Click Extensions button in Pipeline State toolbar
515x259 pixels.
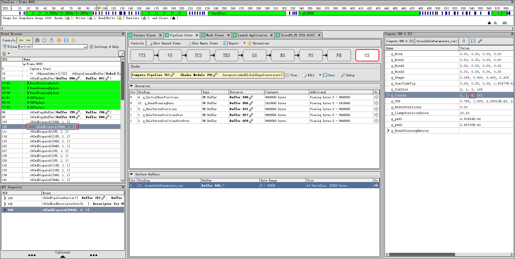tap(259, 43)
